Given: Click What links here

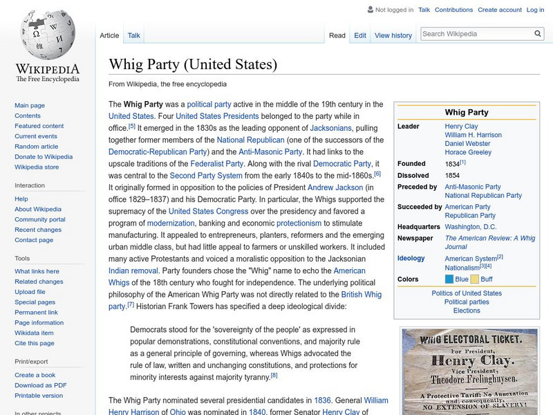Looking at the screenshot, I should (37, 271).
